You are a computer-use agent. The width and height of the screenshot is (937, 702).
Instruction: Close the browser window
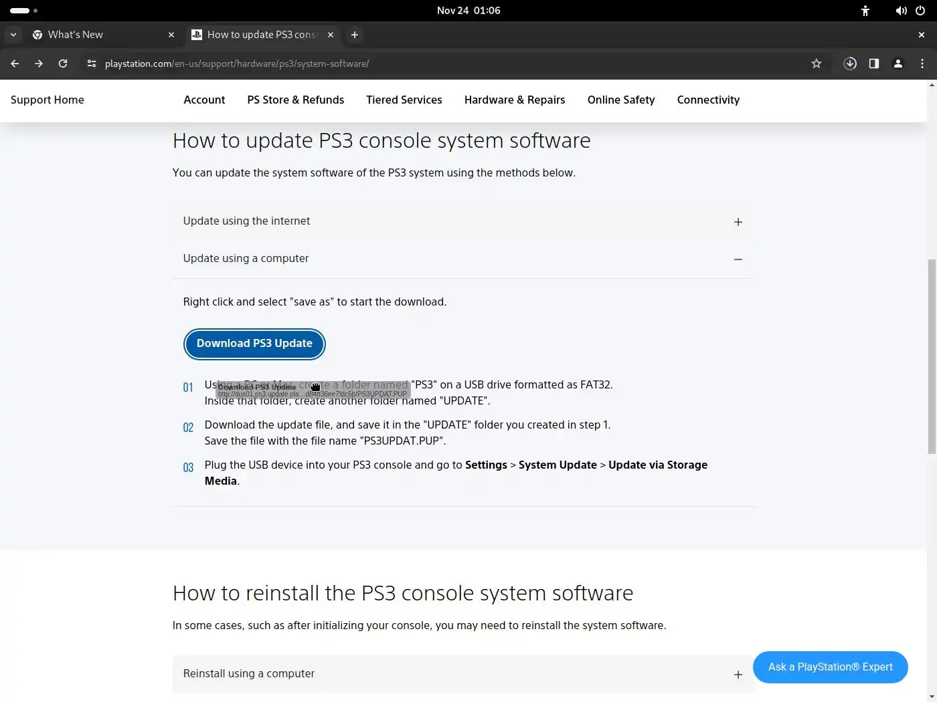(x=922, y=35)
